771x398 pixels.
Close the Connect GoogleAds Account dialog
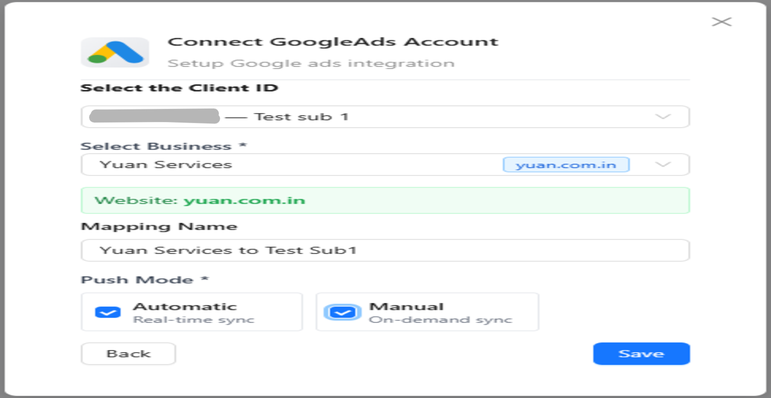click(x=722, y=22)
